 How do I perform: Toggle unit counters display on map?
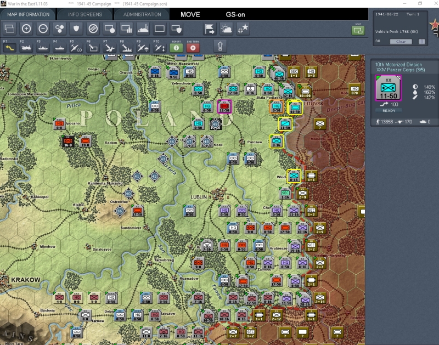click(x=9, y=29)
